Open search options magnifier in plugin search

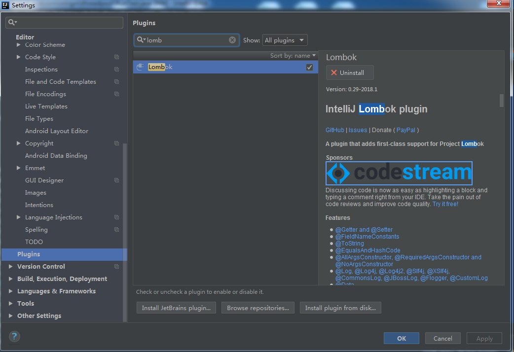(x=141, y=39)
